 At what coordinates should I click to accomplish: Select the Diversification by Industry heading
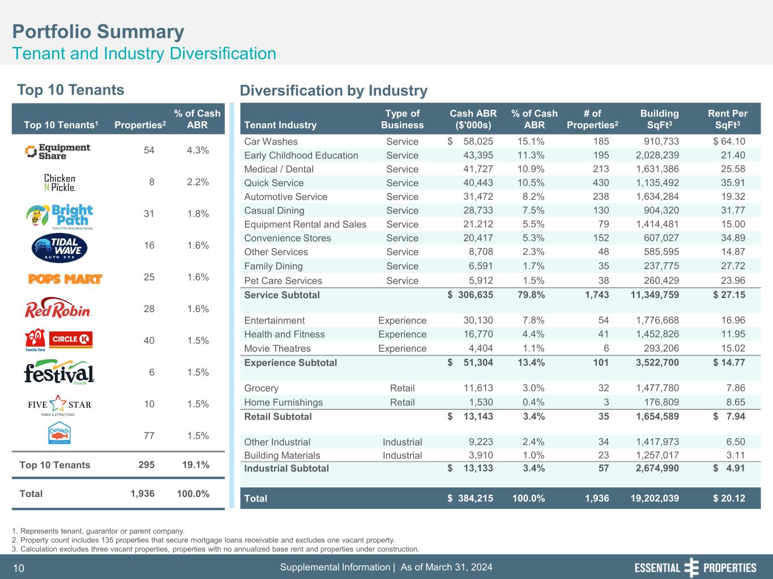click(334, 90)
